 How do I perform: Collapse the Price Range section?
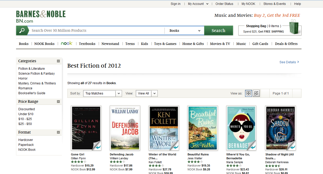pos(58,102)
